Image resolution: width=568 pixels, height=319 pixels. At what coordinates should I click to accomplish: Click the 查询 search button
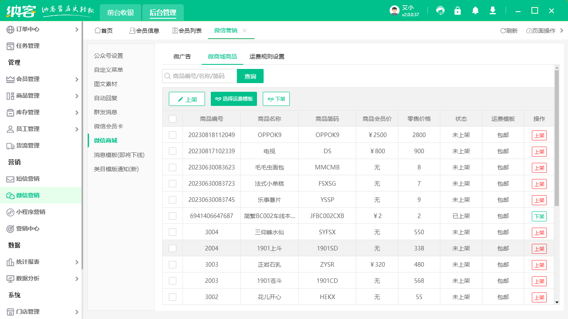click(x=250, y=76)
